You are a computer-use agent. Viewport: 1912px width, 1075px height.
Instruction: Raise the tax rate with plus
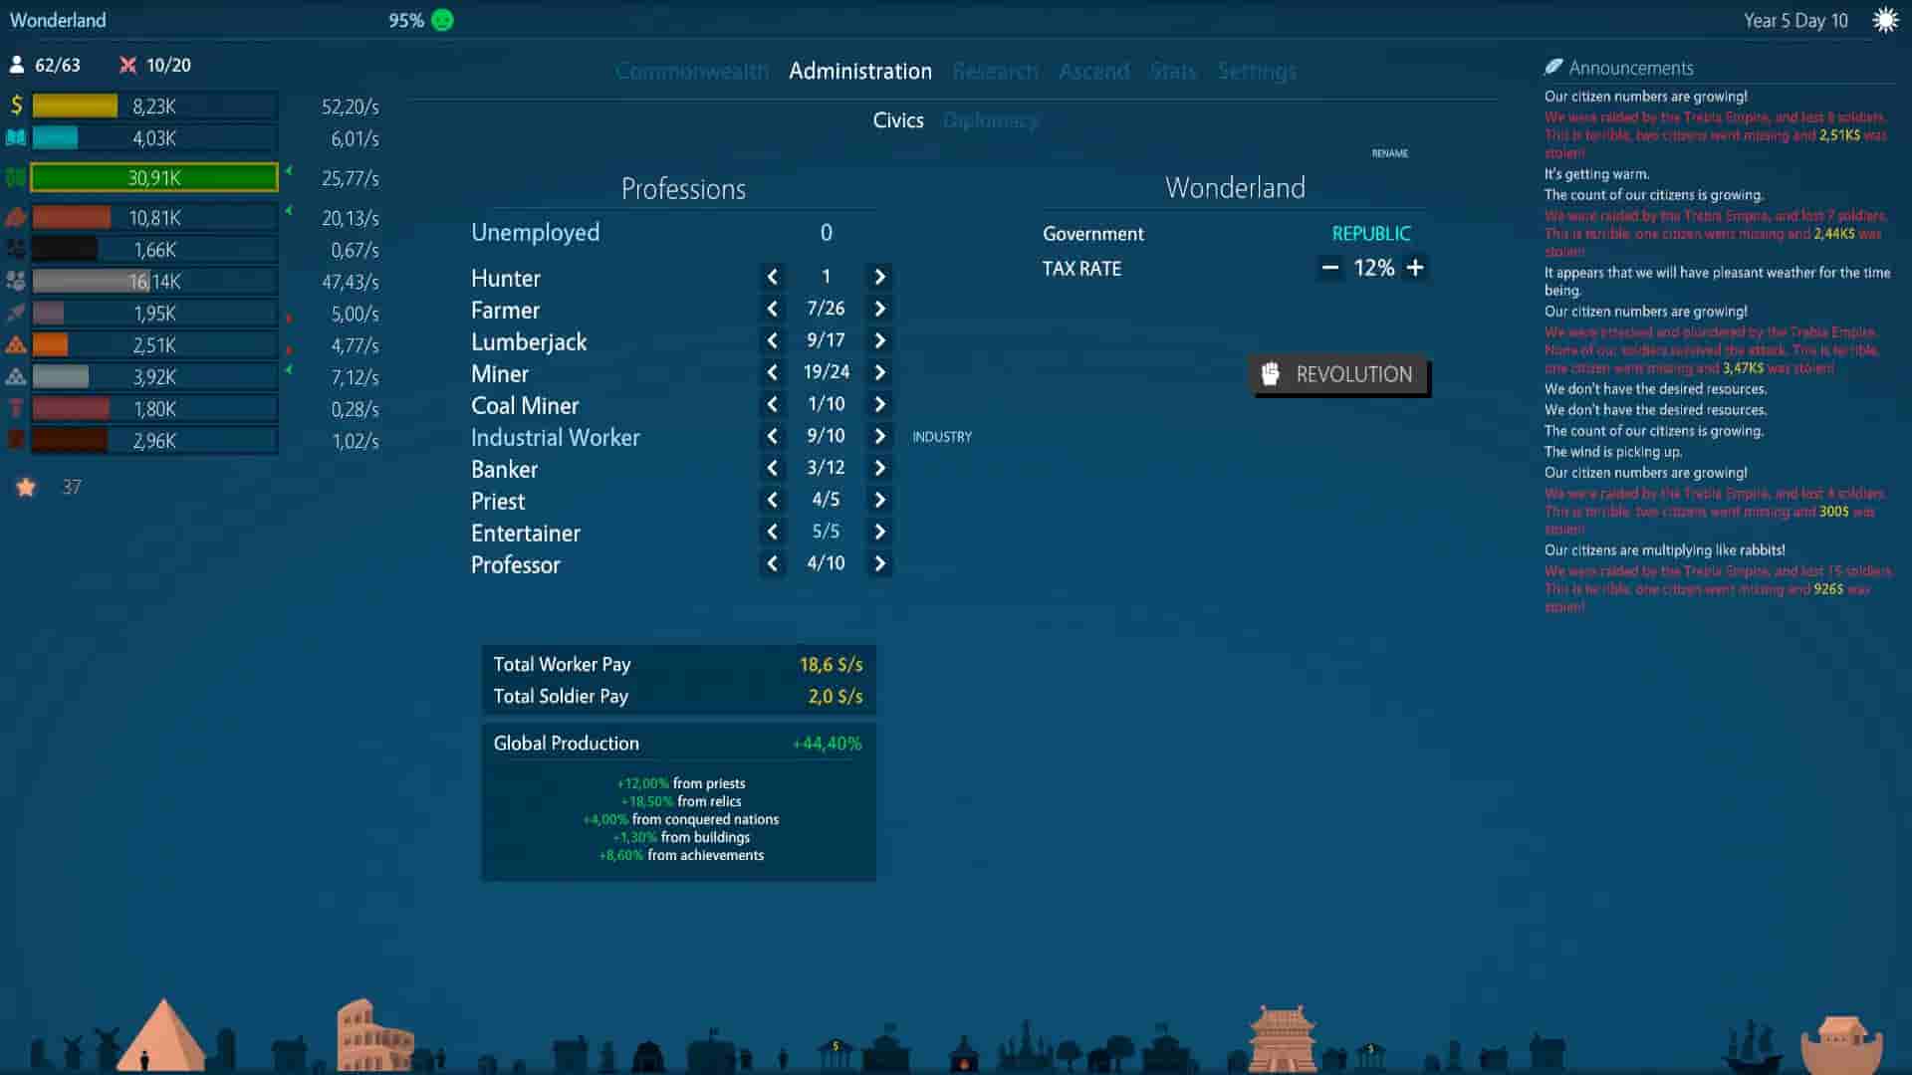pyautogui.click(x=1415, y=268)
